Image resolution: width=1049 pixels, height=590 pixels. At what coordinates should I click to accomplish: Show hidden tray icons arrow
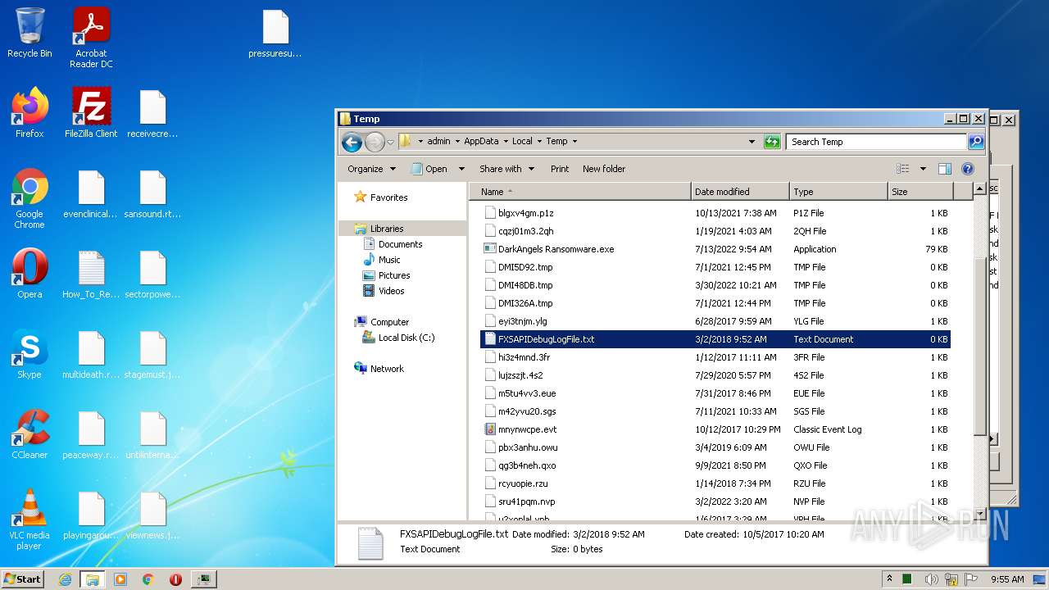889,579
